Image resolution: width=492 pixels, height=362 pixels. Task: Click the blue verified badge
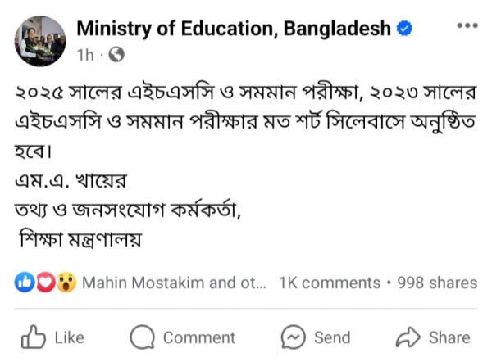coord(404,29)
